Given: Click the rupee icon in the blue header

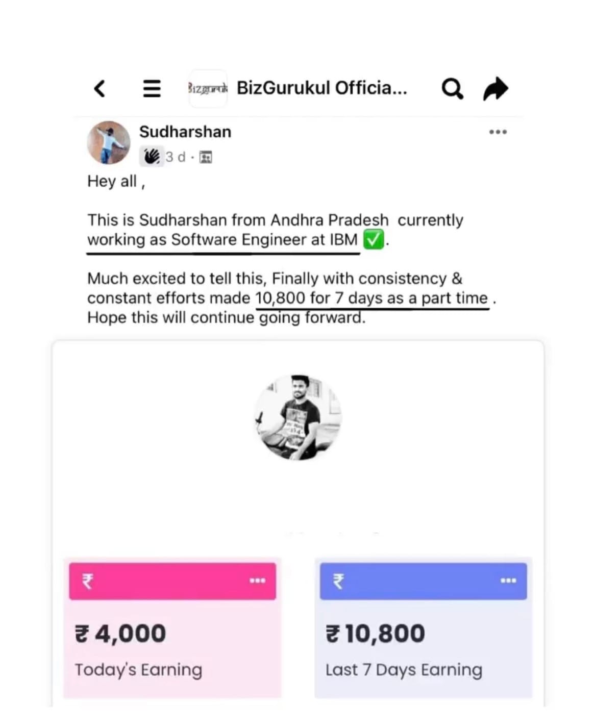Looking at the screenshot, I should pos(338,581).
